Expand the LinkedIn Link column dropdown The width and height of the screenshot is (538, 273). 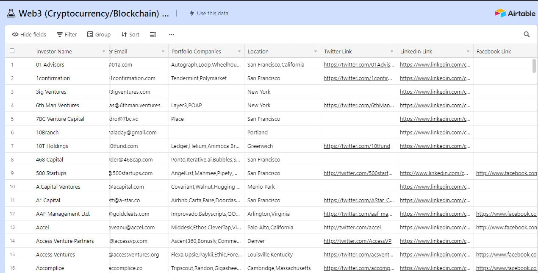pyautogui.click(x=468, y=52)
